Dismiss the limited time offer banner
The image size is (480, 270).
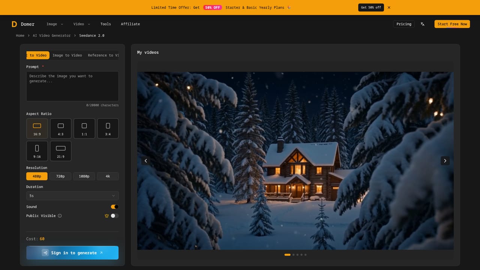click(389, 7)
